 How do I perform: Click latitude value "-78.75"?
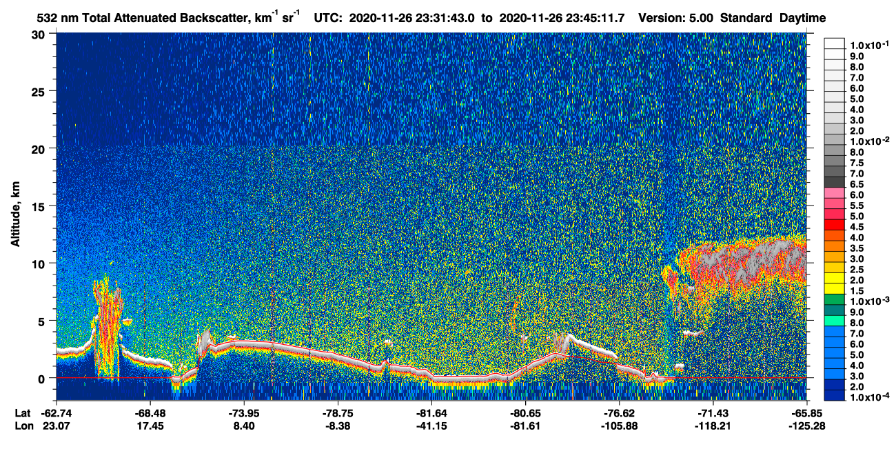click(338, 413)
